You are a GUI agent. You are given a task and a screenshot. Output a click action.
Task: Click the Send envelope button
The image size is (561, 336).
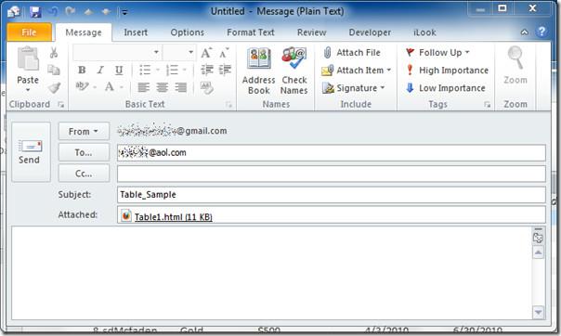pyautogui.click(x=30, y=152)
